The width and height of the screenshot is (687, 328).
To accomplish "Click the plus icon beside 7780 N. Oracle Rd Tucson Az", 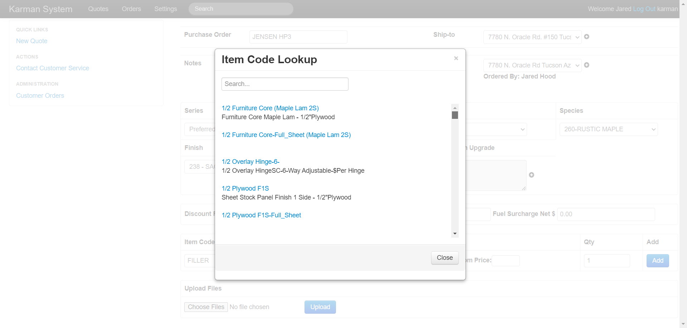I will 586,65.
